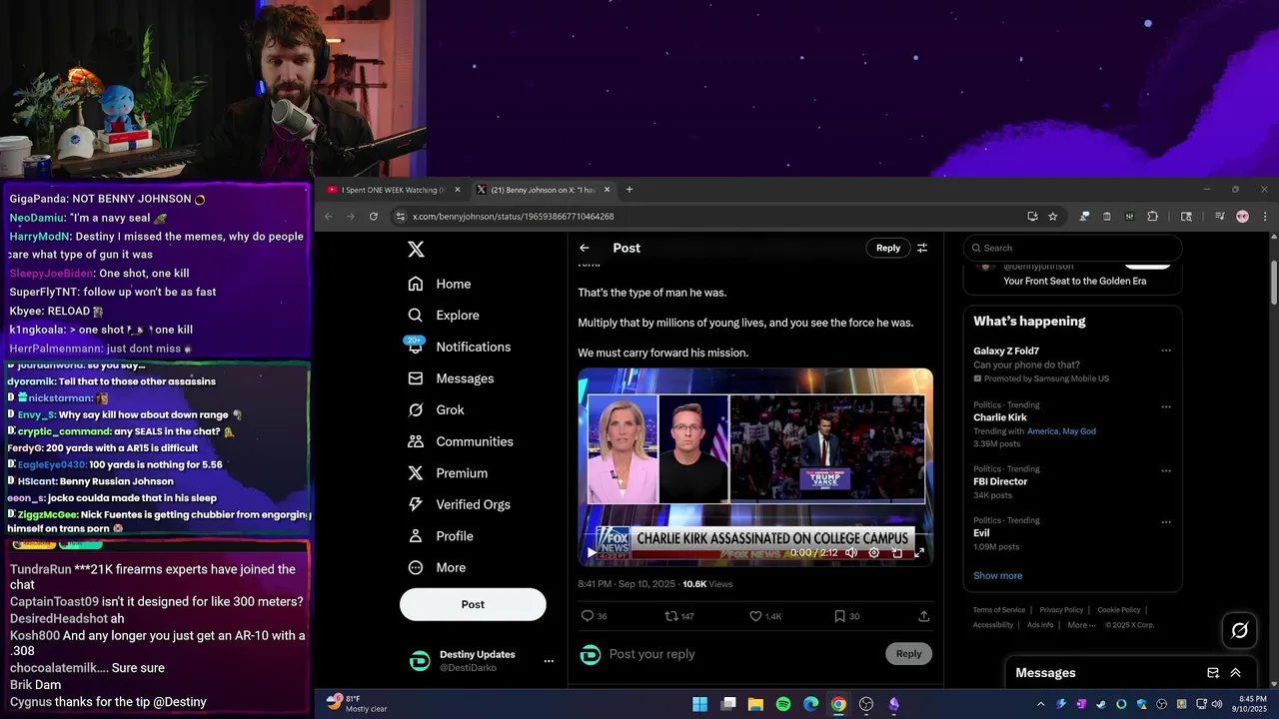Open the FBI Director trending topic
The height and width of the screenshot is (719, 1279).
click(x=1000, y=481)
